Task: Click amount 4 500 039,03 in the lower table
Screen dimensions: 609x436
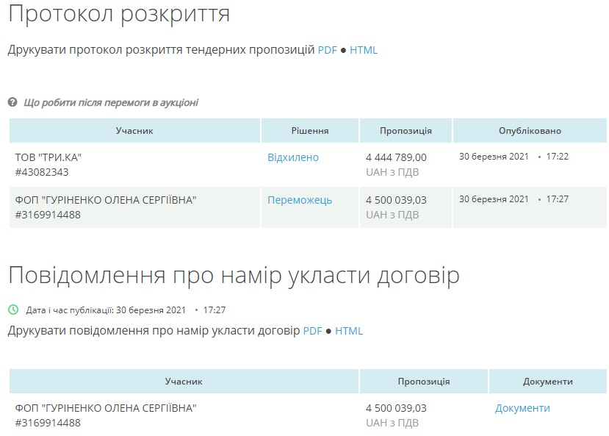Action: 396,408
